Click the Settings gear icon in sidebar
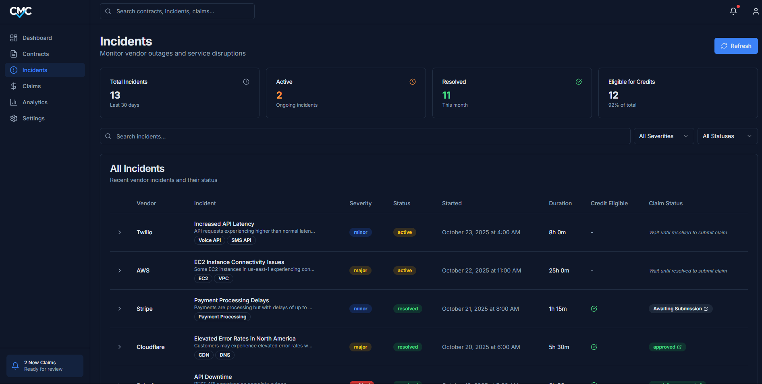 click(13, 118)
